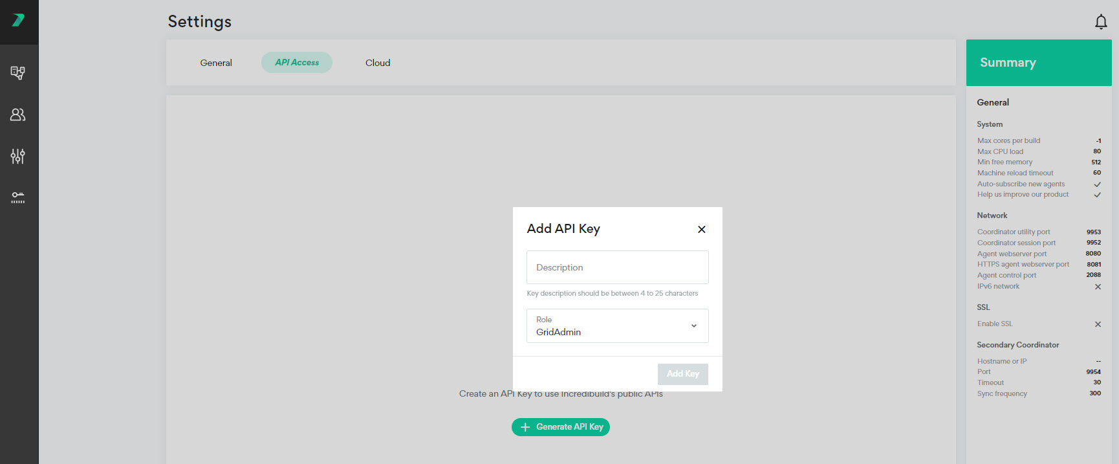1119x464 pixels.
Task: Click the green Summary panel header
Action: (1038, 63)
